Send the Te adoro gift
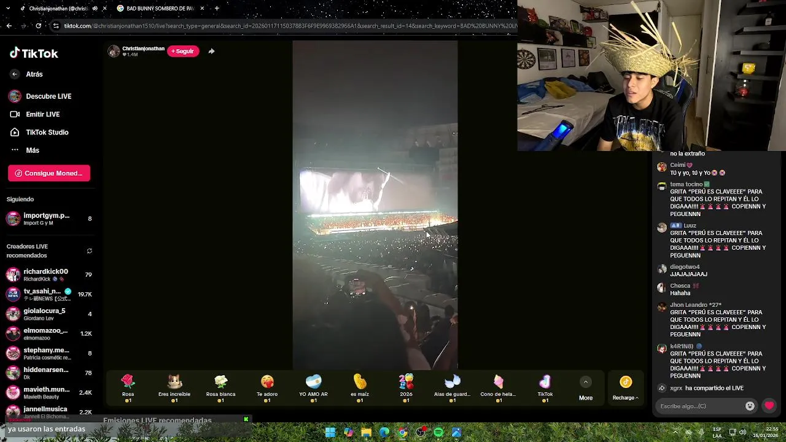786x442 pixels. 267,389
